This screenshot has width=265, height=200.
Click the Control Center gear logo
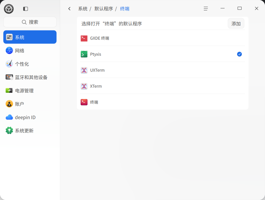(9, 9)
